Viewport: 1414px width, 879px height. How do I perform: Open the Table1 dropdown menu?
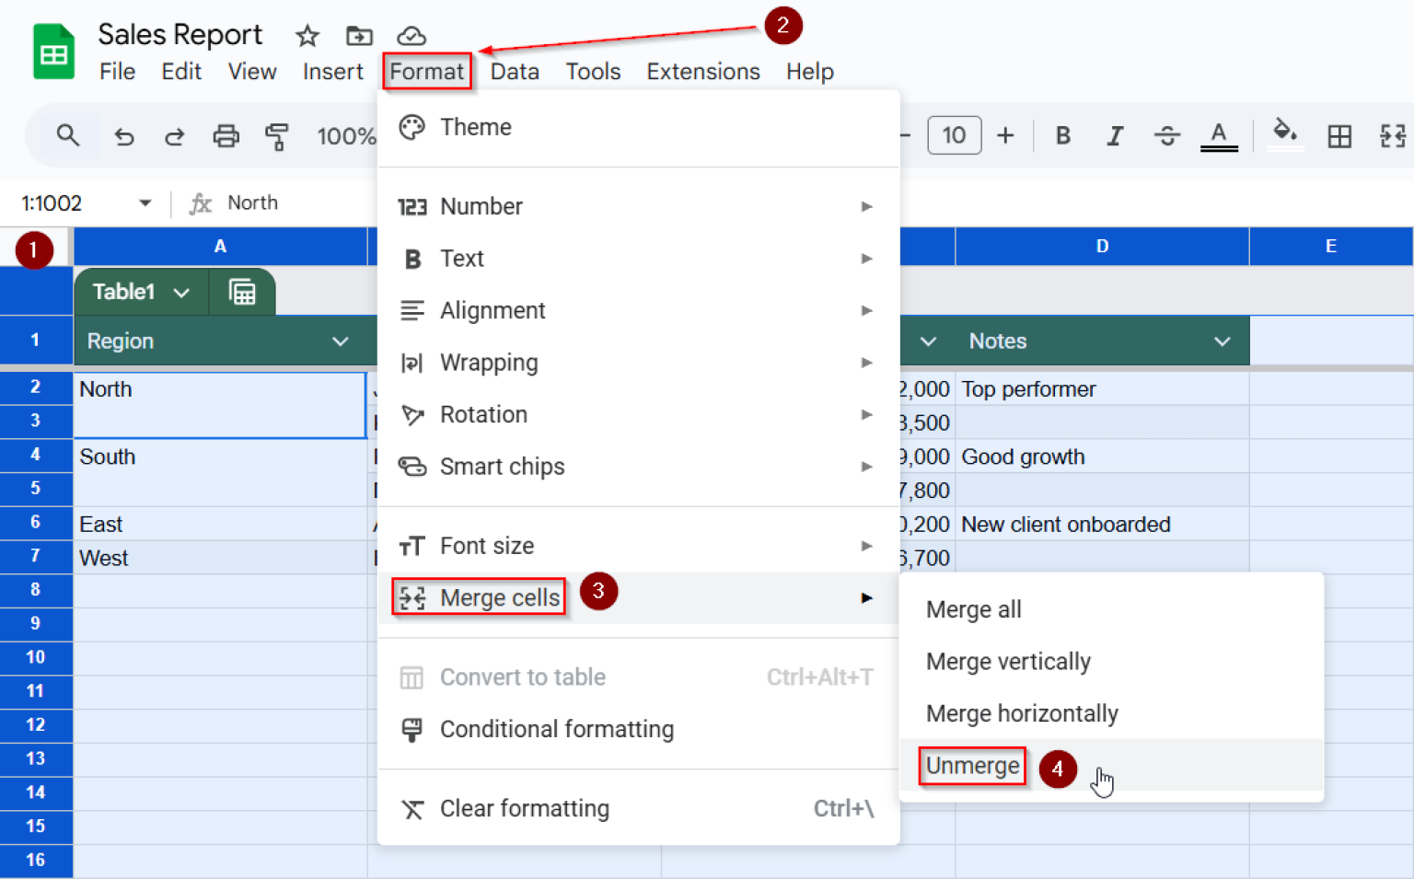tap(180, 292)
